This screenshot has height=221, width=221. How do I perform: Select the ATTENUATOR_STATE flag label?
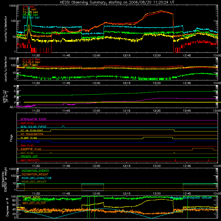33,119
